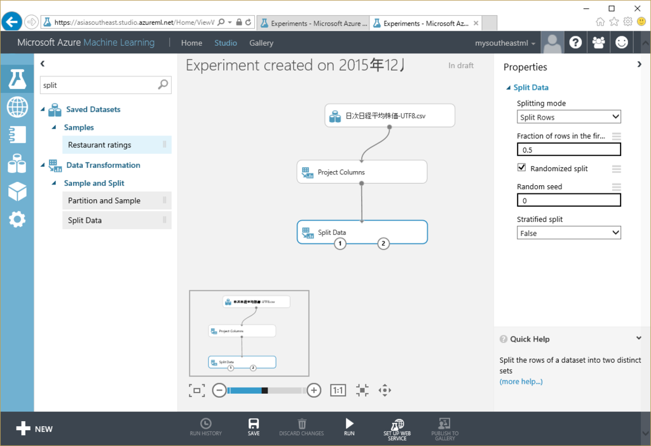
Task: Save the experiment
Action: (254, 427)
